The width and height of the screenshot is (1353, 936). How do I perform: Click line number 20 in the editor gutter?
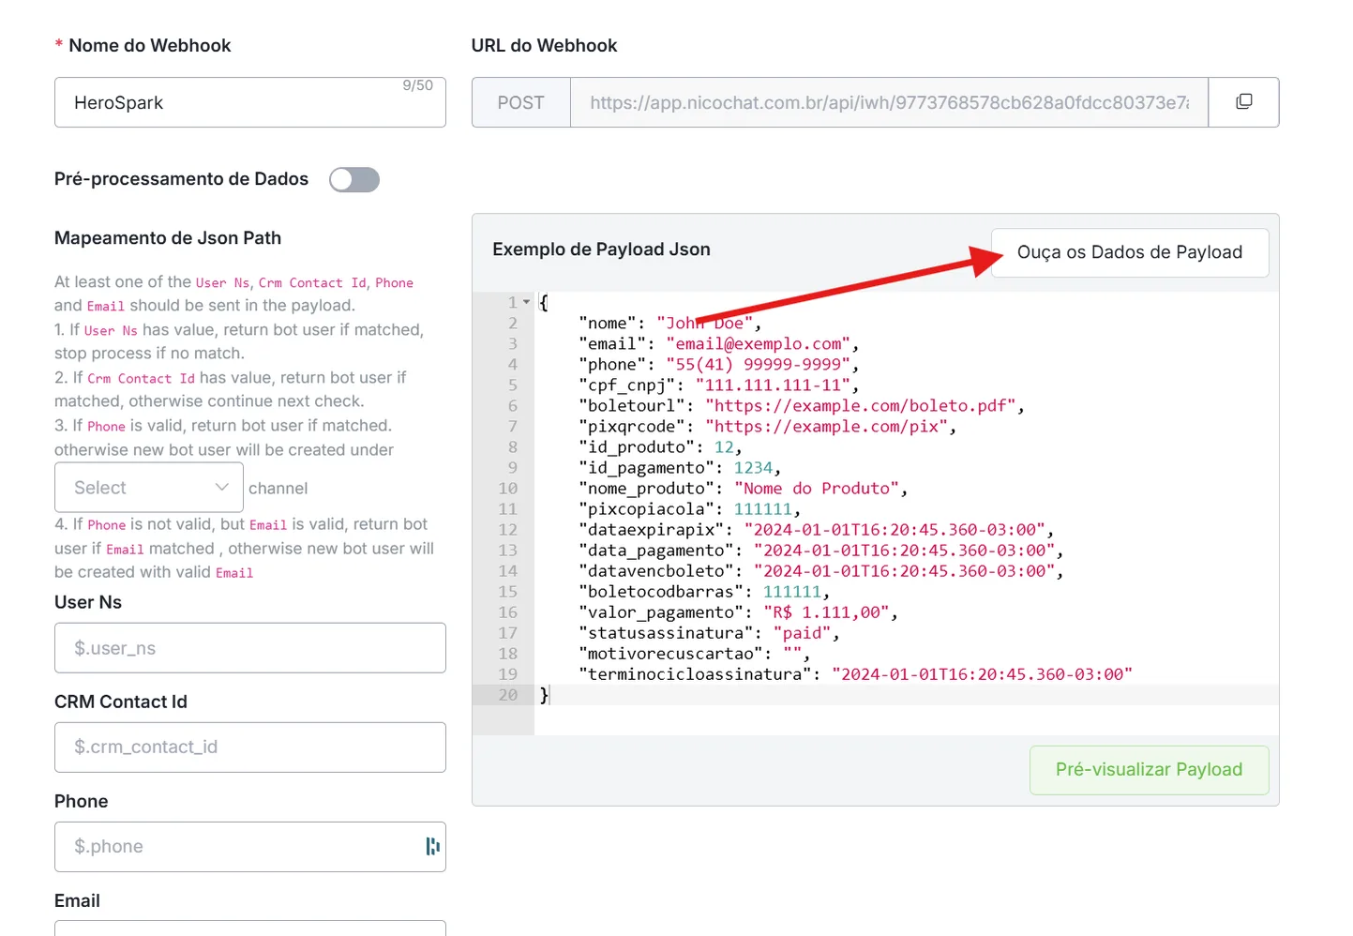click(507, 695)
